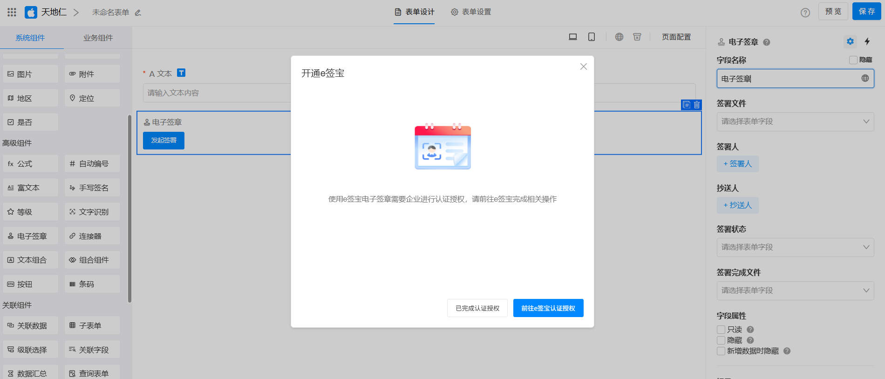885x379 pixels.
Task: Switch to the 业务组件 tab
Action: pyautogui.click(x=98, y=38)
